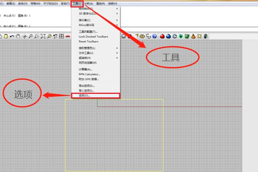Open the 网格(M) menu
This screenshot has height=172, width=258.
36,3
